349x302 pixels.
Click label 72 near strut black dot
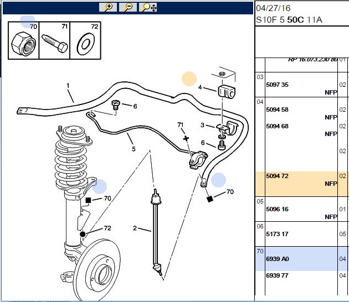[x=107, y=228]
